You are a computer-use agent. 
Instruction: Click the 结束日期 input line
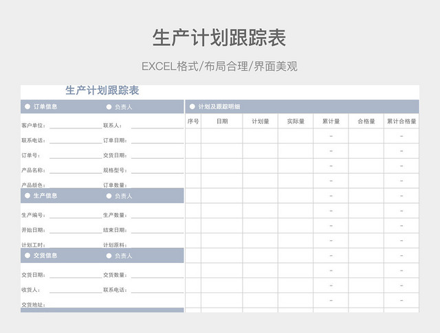157,230
